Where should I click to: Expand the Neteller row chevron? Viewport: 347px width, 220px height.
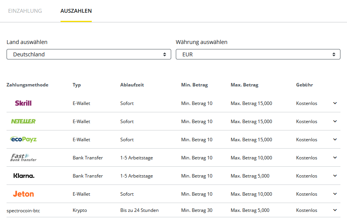[x=335, y=122]
